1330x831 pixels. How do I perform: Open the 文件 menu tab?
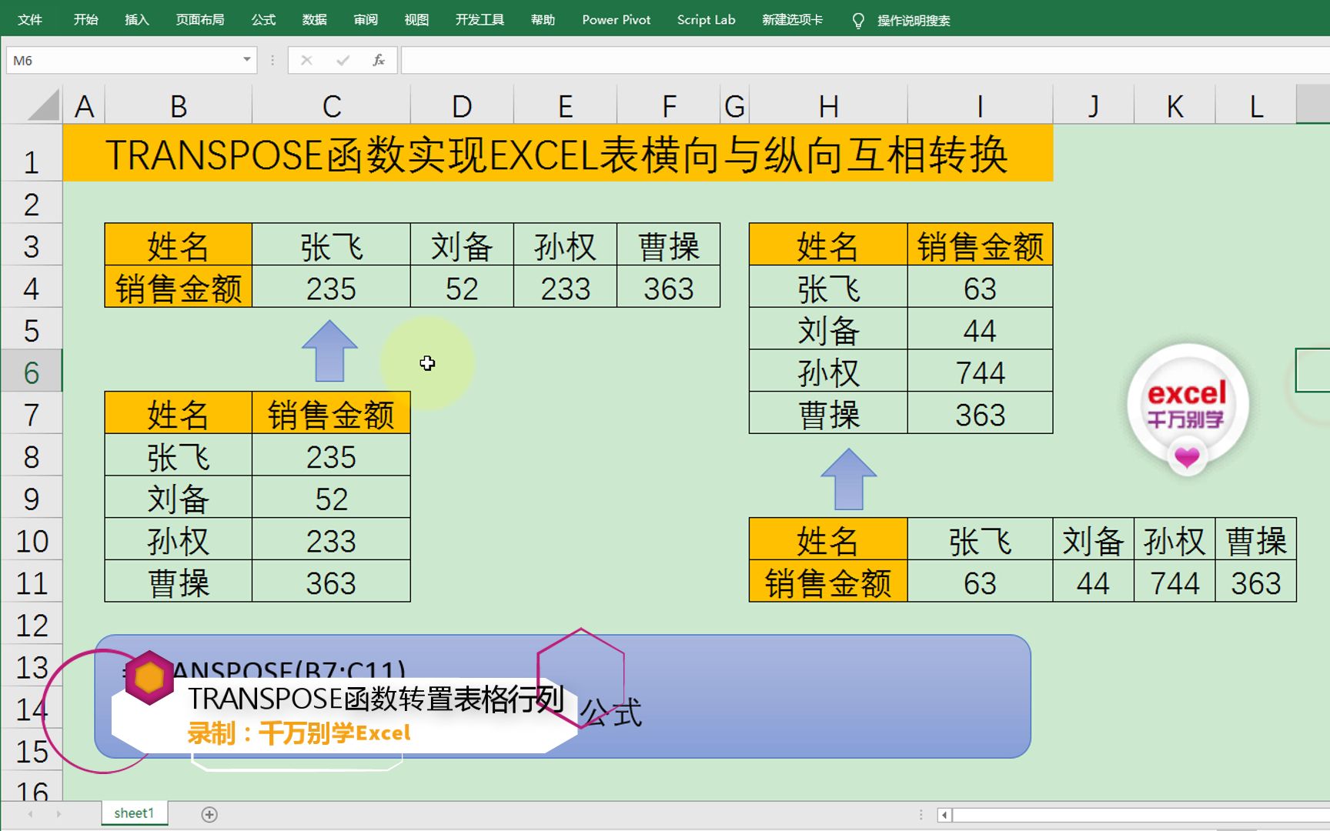pos(29,19)
